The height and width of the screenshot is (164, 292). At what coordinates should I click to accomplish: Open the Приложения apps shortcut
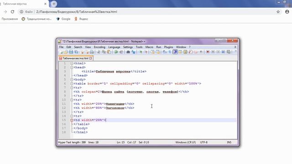(10, 19)
